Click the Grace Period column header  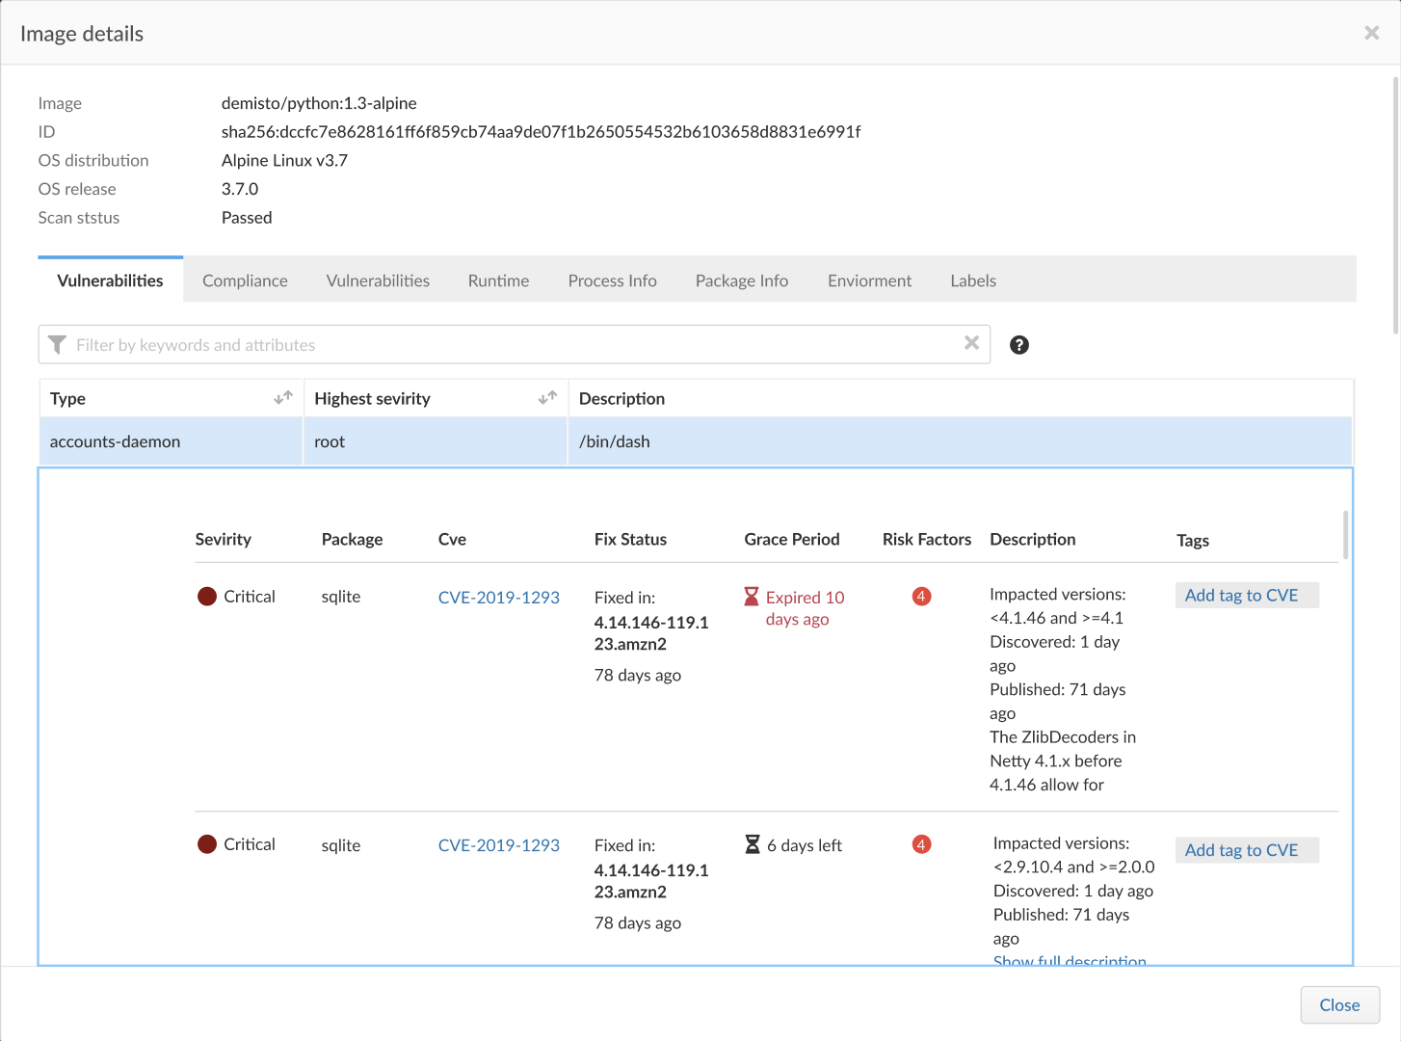pyautogui.click(x=792, y=540)
